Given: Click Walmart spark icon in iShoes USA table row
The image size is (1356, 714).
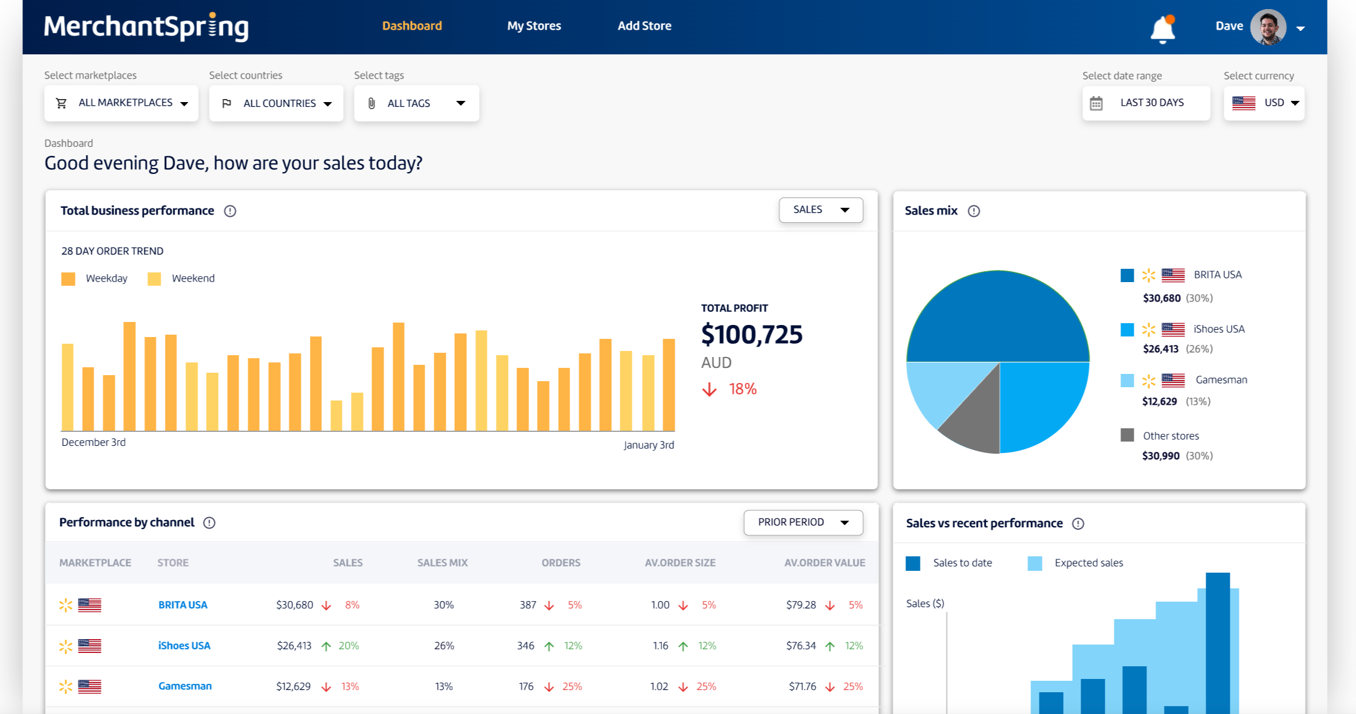Looking at the screenshot, I should tap(66, 646).
